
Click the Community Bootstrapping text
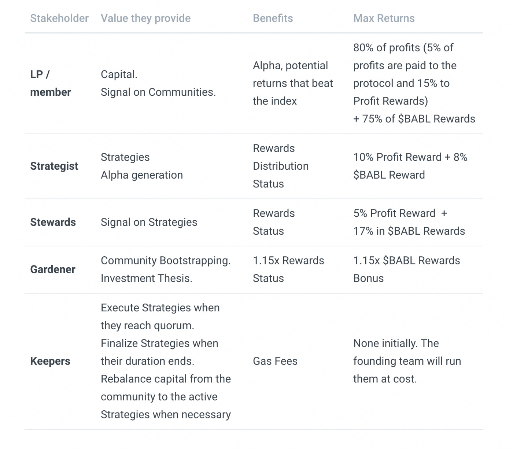coord(166,261)
